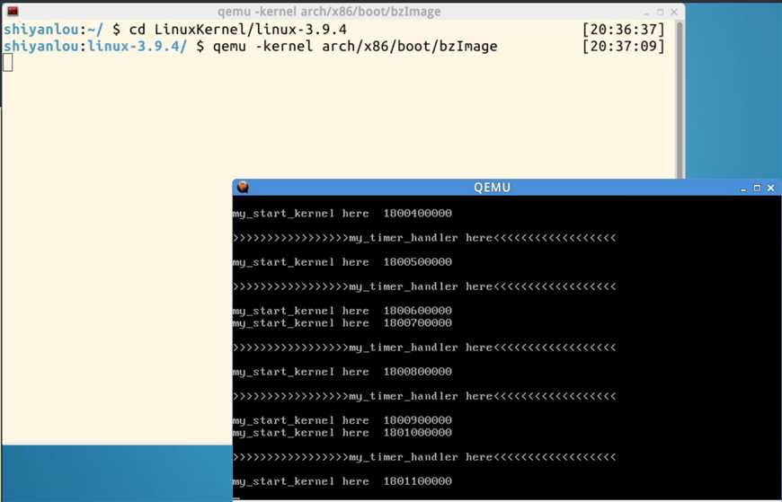
Task: Maximize the QEMU window
Action: tap(757, 188)
